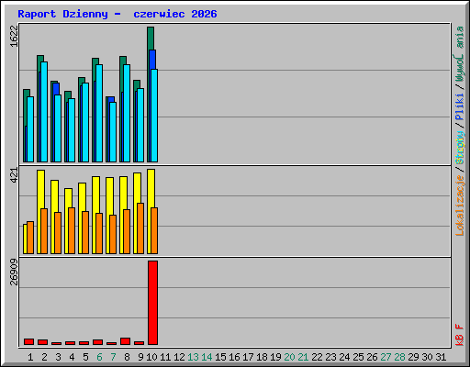Select the 26909 axis value label
Screen dimensions: 470x367
(x=14, y=272)
